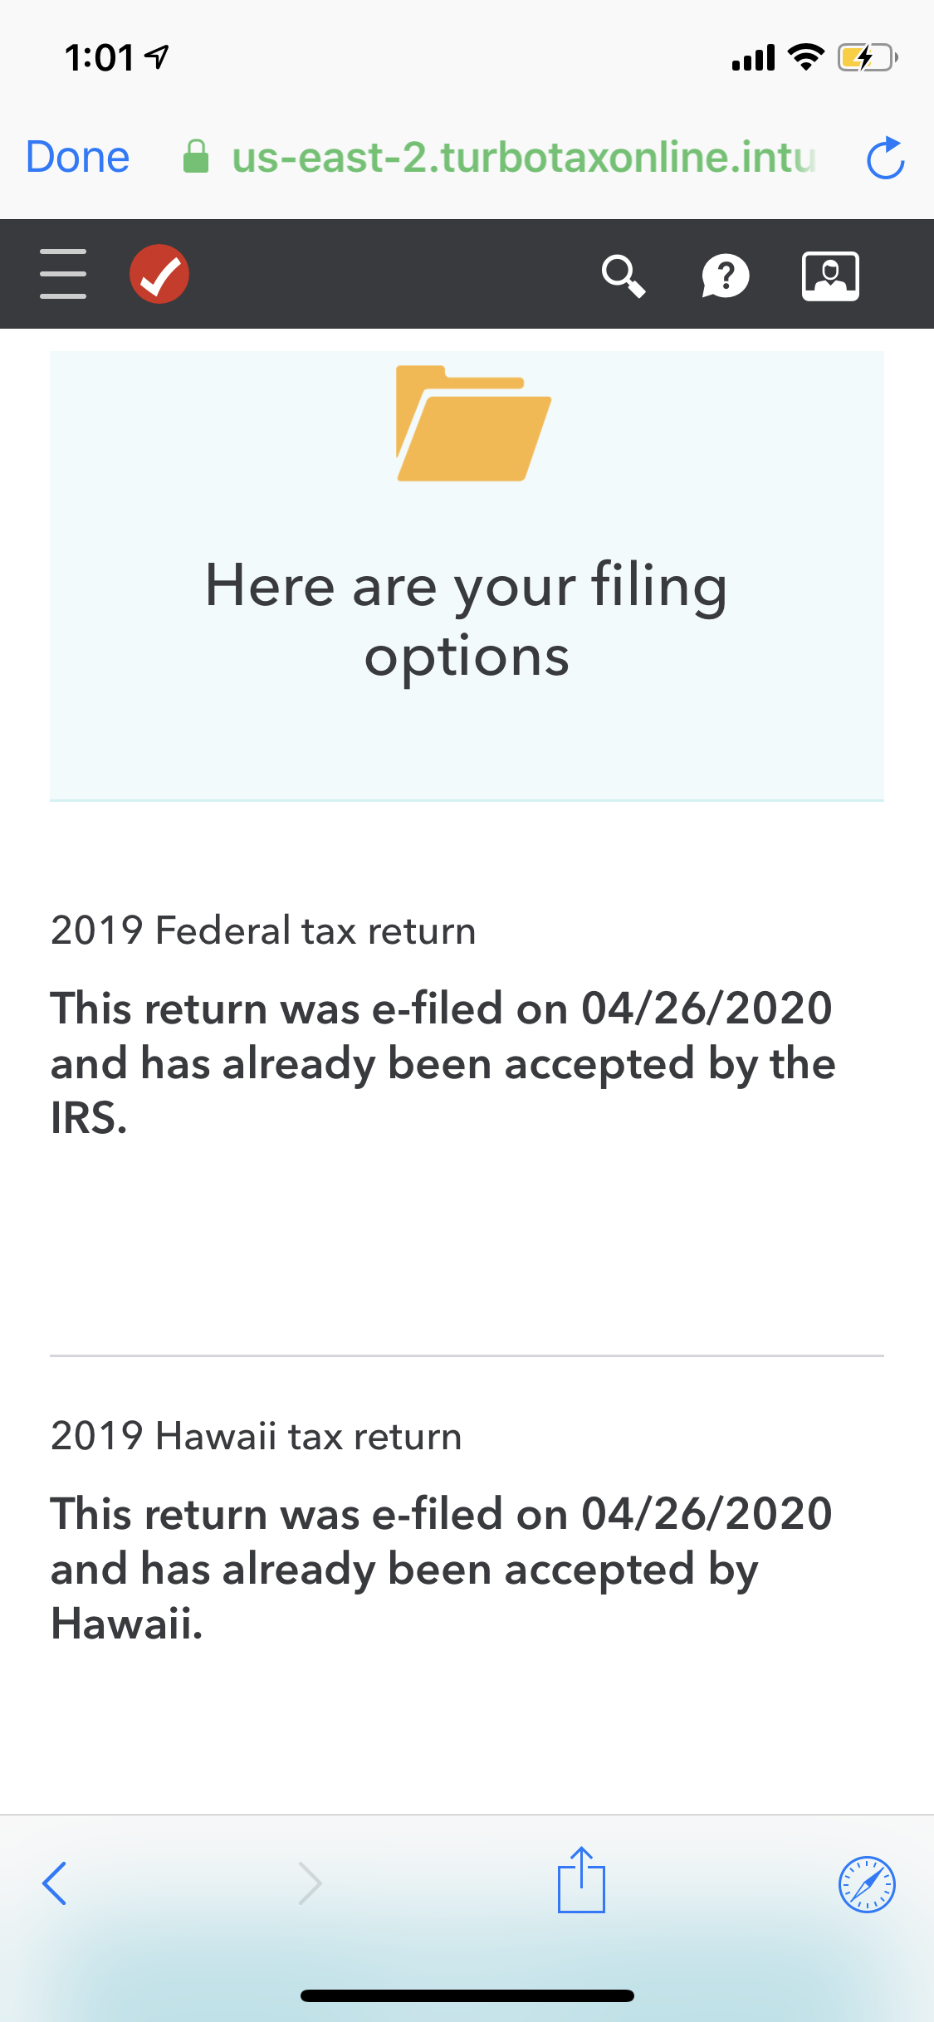The height and width of the screenshot is (2022, 934).
Task: Open the live expert help icon
Action: [x=830, y=276]
